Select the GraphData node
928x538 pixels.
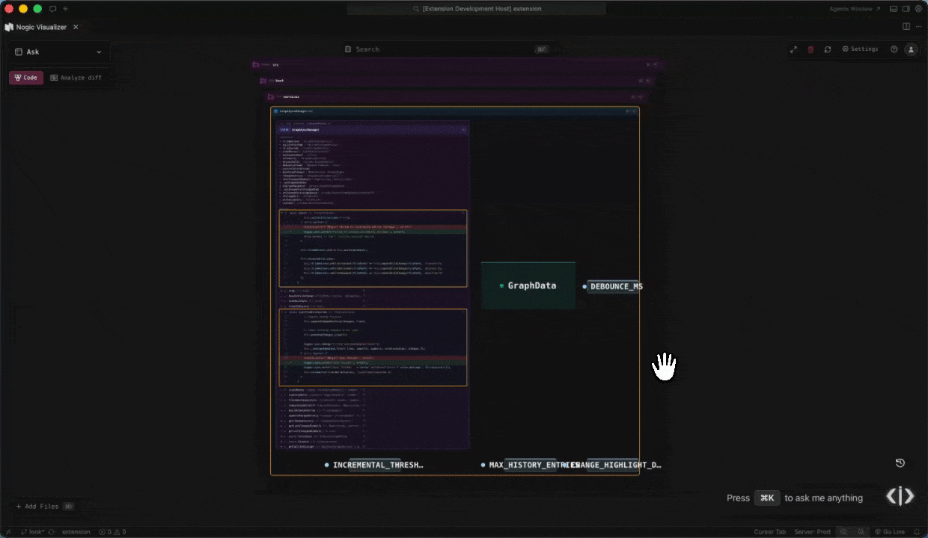(528, 285)
